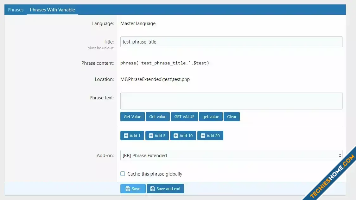The width and height of the screenshot is (356, 200).
Task: Click the Add 1 button
Action: tap(132, 136)
